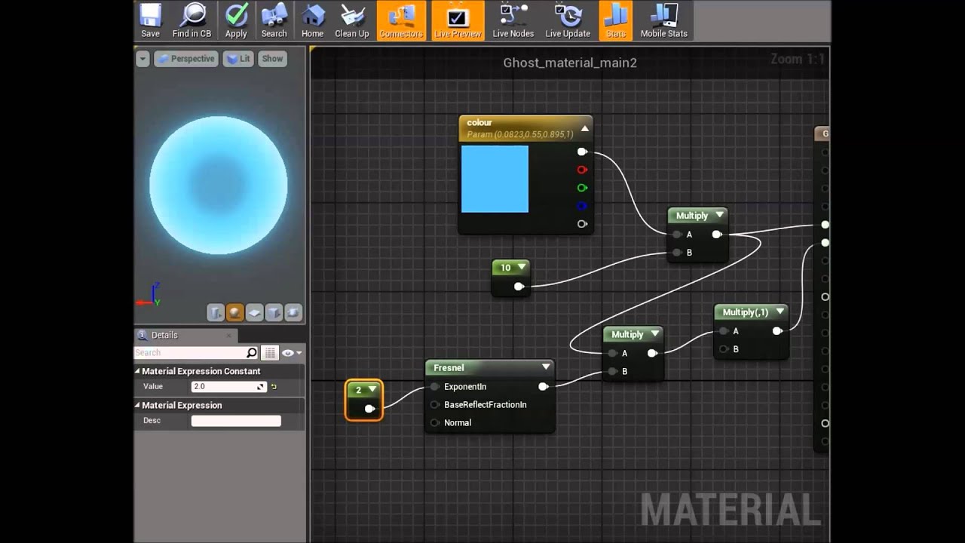The image size is (965, 543).
Task: Set preview mesh to cube
Action: tap(274, 312)
